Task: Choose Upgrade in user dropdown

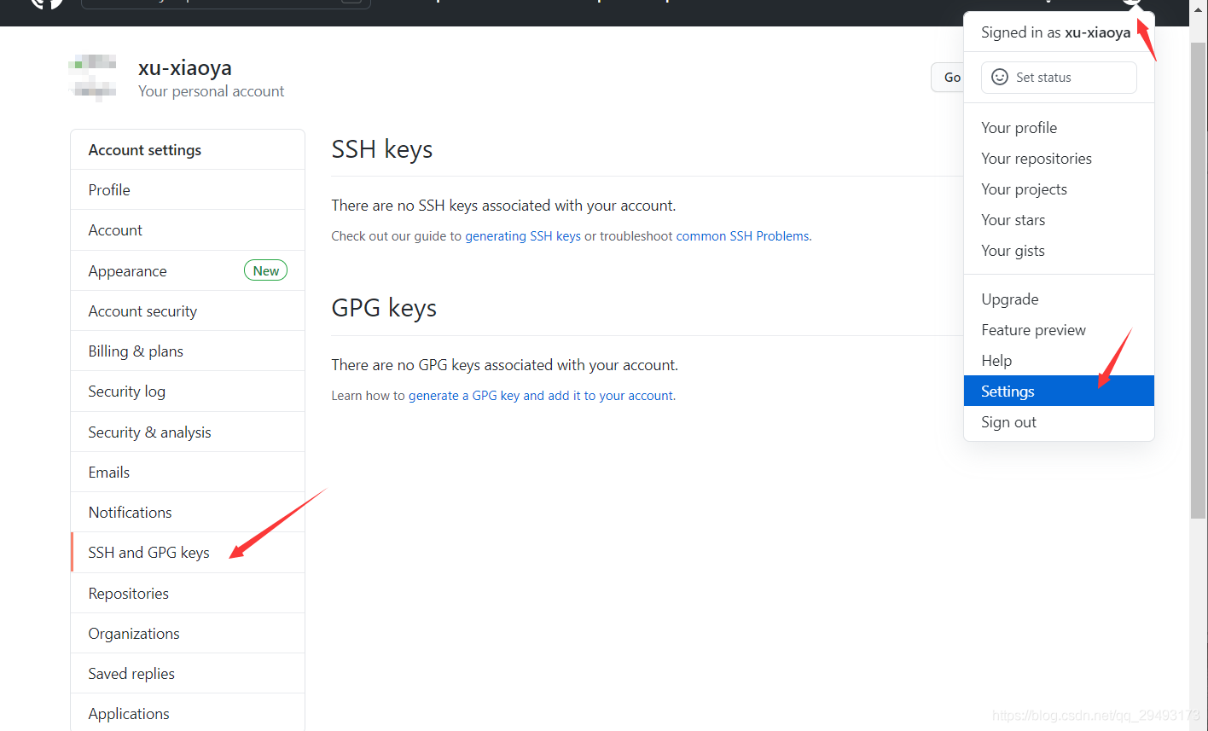Action: (x=1059, y=299)
